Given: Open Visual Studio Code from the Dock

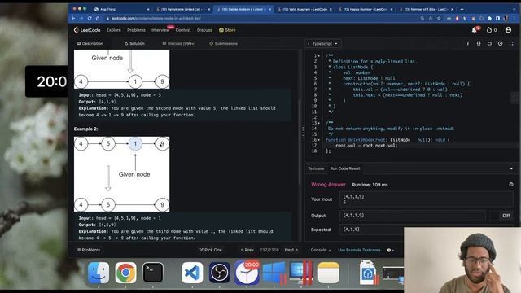Looking at the screenshot, I should (x=192, y=273).
